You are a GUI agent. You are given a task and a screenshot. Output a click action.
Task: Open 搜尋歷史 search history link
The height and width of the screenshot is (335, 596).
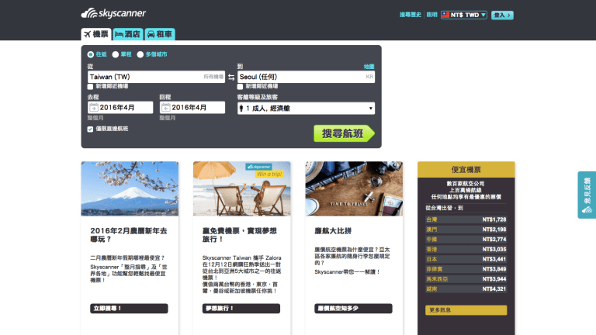point(410,15)
